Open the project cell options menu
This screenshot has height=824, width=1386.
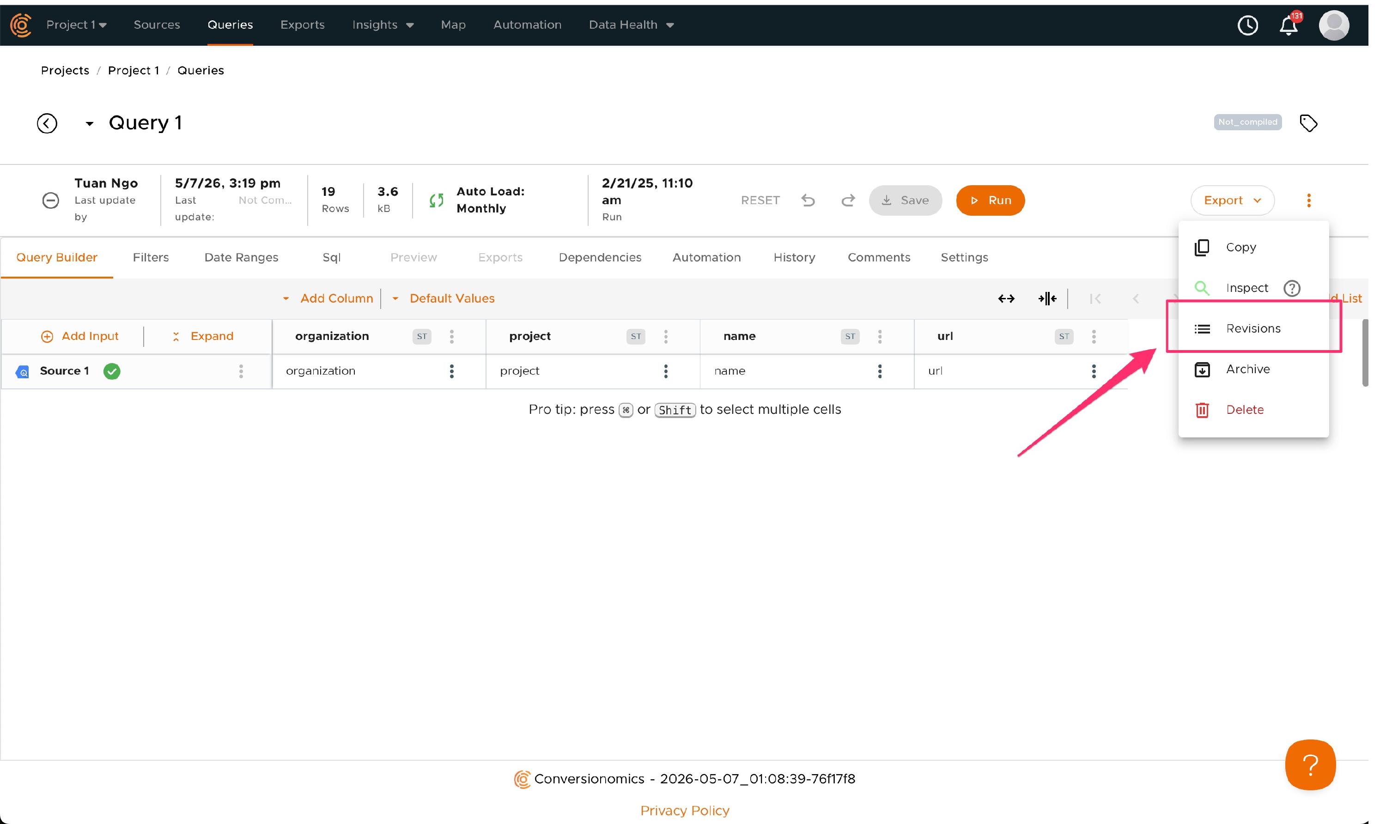coord(665,371)
